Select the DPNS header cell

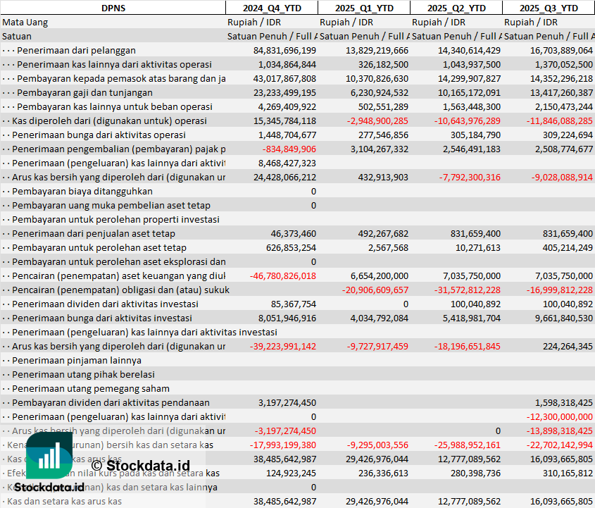point(113,8)
